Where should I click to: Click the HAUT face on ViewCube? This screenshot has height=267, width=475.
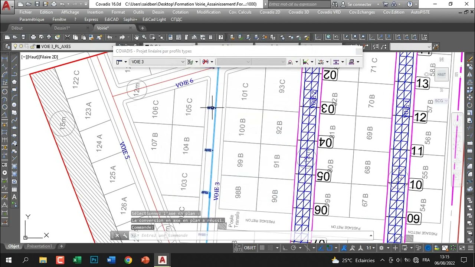(x=442, y=74)
